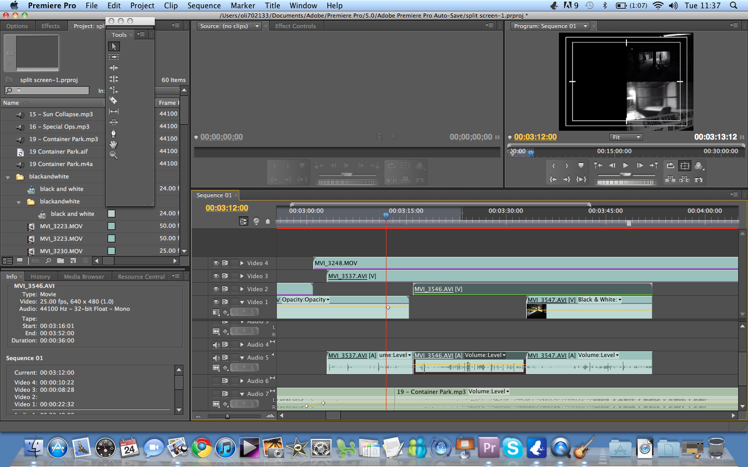Select the Ripple Edit tool

coord(114,68)
